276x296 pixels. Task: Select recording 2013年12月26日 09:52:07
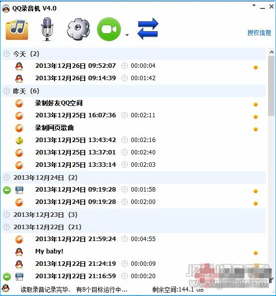(x=134, y=66)
